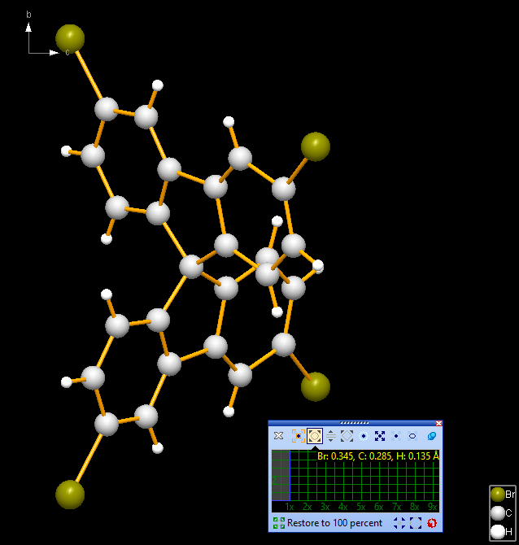Click the Br swatch in the legend
This screenshot has height=545, width=519.
coord(497,495)
